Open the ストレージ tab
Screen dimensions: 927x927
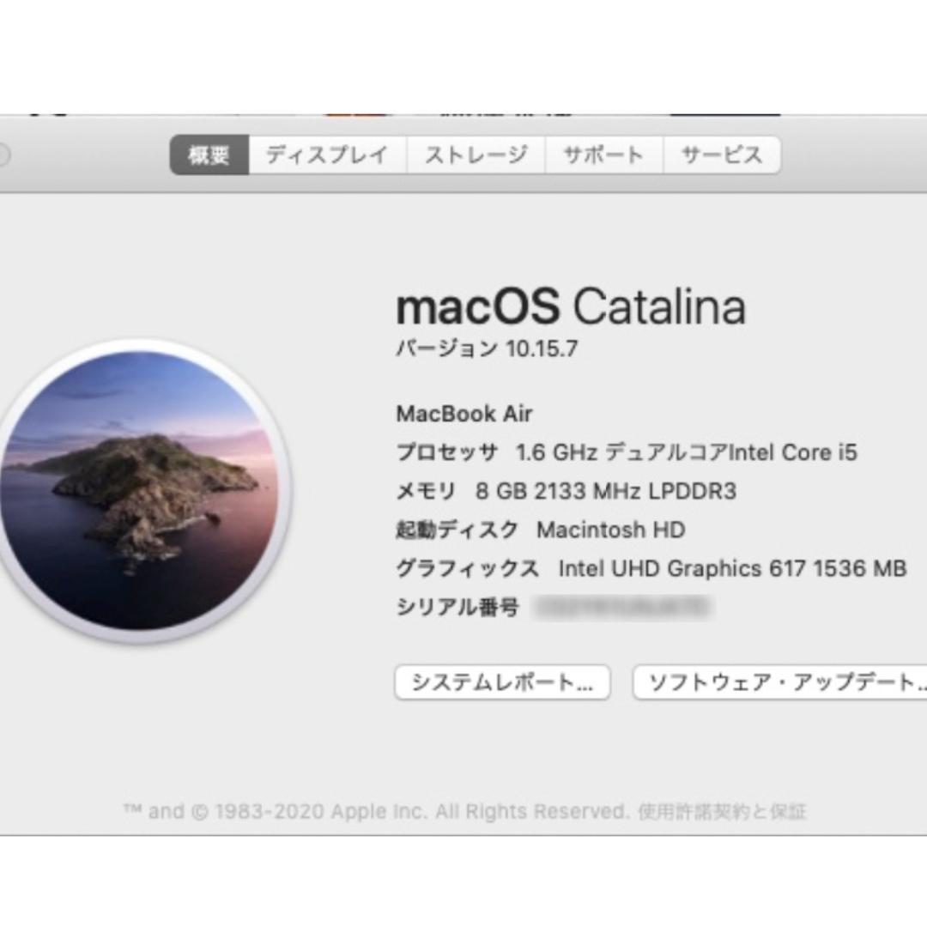476,154
